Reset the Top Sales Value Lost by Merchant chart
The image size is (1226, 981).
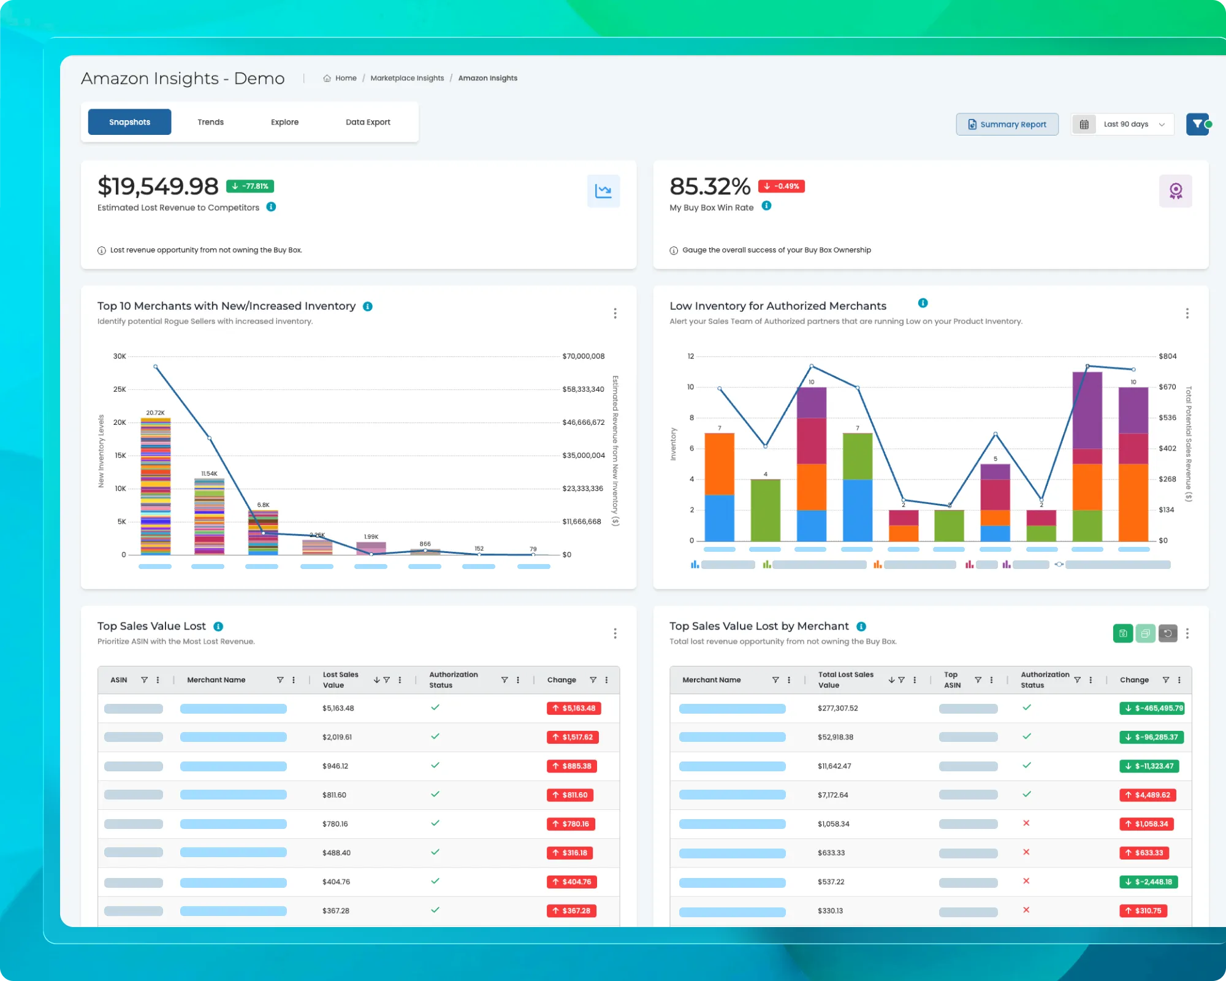click(1168, 633)
